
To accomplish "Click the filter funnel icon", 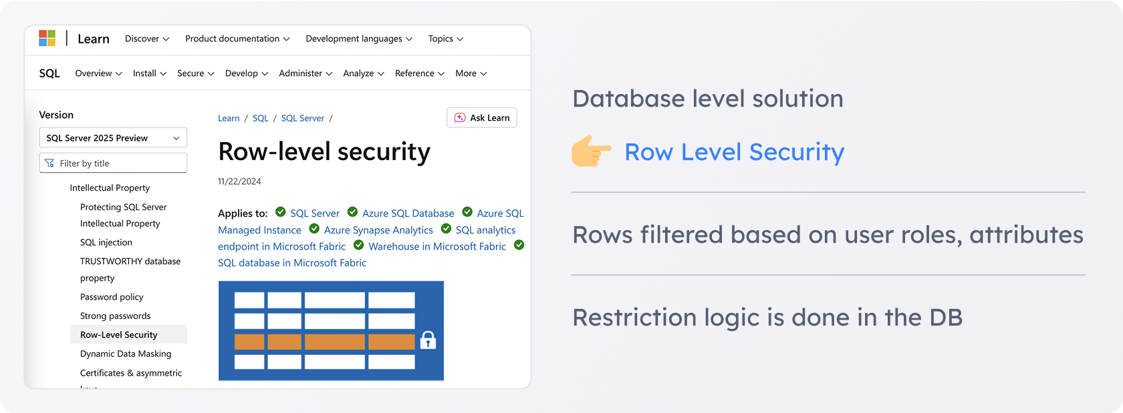I will 49,163.
